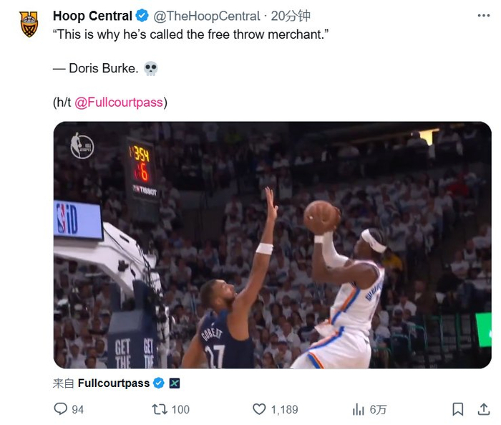The height and width of the screenshot is (425, 501).
Task: Toggle repost with the retweet arrows icon
Action: [160, 409]
